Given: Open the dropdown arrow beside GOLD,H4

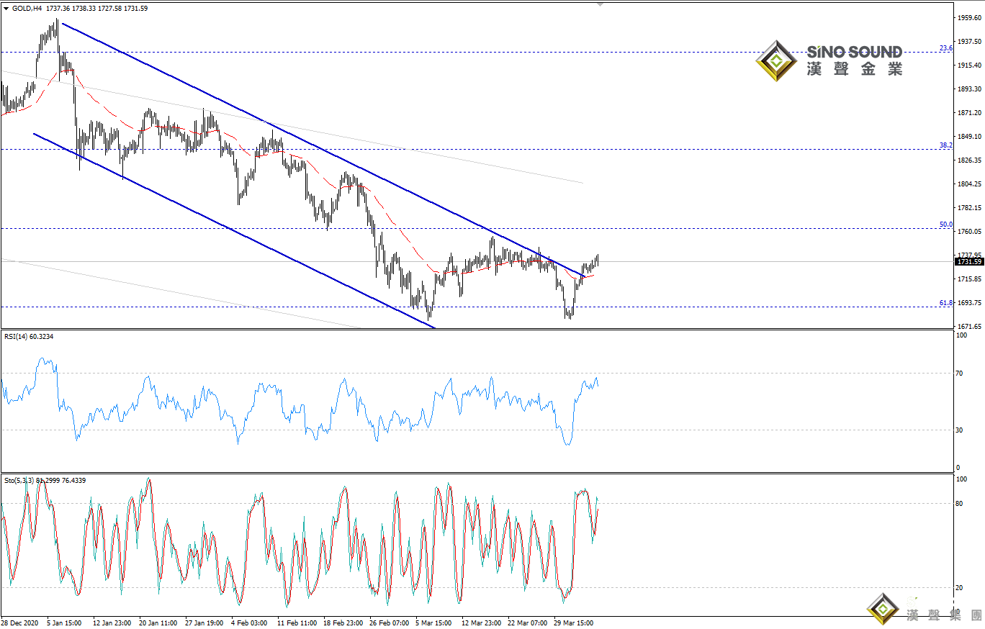Looking at the screenshot, I should 6,7.
